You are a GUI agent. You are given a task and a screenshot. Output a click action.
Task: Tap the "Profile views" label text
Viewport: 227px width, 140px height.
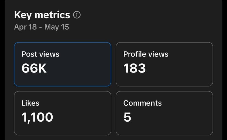(146, 54)
